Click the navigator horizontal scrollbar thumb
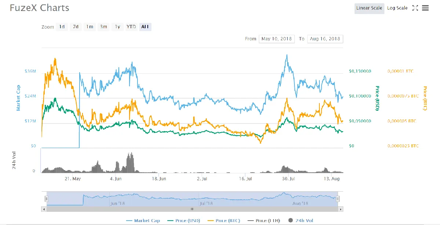This screenshot has height=225, width=440. click(x=192, y=209)
